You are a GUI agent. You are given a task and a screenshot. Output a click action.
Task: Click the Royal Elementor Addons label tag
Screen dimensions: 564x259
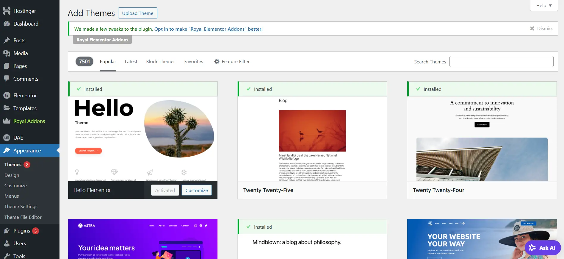click(x=102, y=40)
